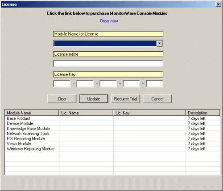
Task: Focus the fourth License Key segment box
Action: tap(132, 84)
